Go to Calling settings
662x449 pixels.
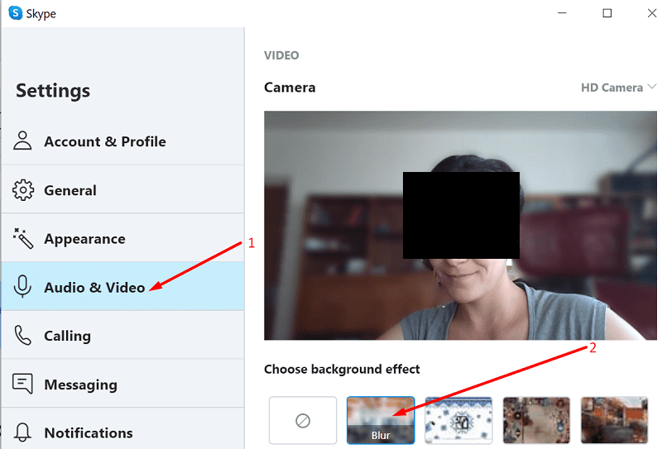tap(122, 336)
